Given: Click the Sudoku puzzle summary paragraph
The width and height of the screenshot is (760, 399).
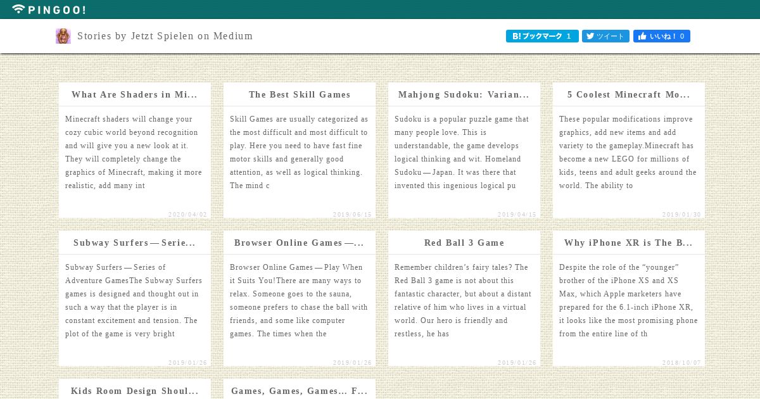Looking at the screenshot, I should (x=464, y=152).
